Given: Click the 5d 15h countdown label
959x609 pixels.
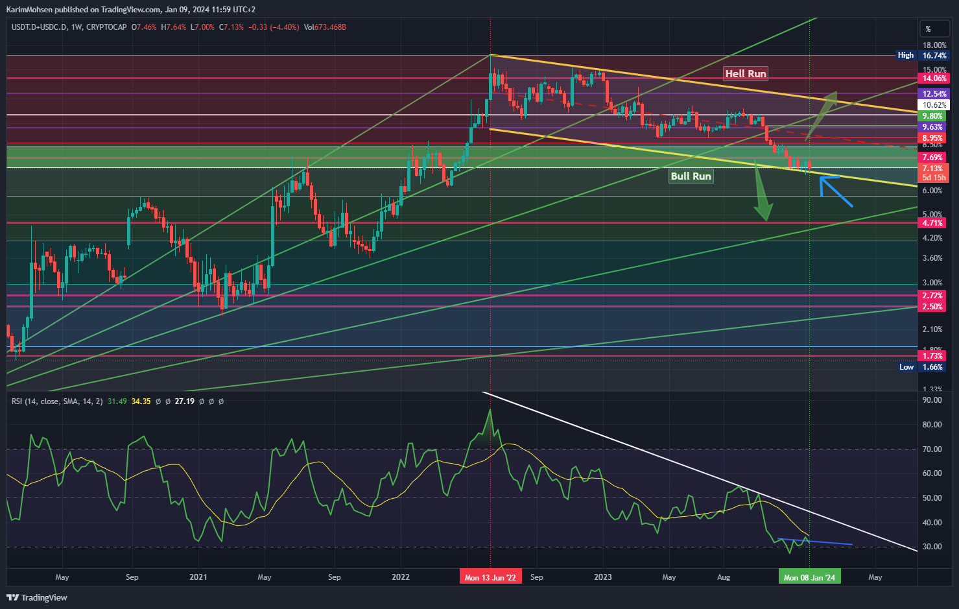Looking at the screenshot, I should [934, 178].
